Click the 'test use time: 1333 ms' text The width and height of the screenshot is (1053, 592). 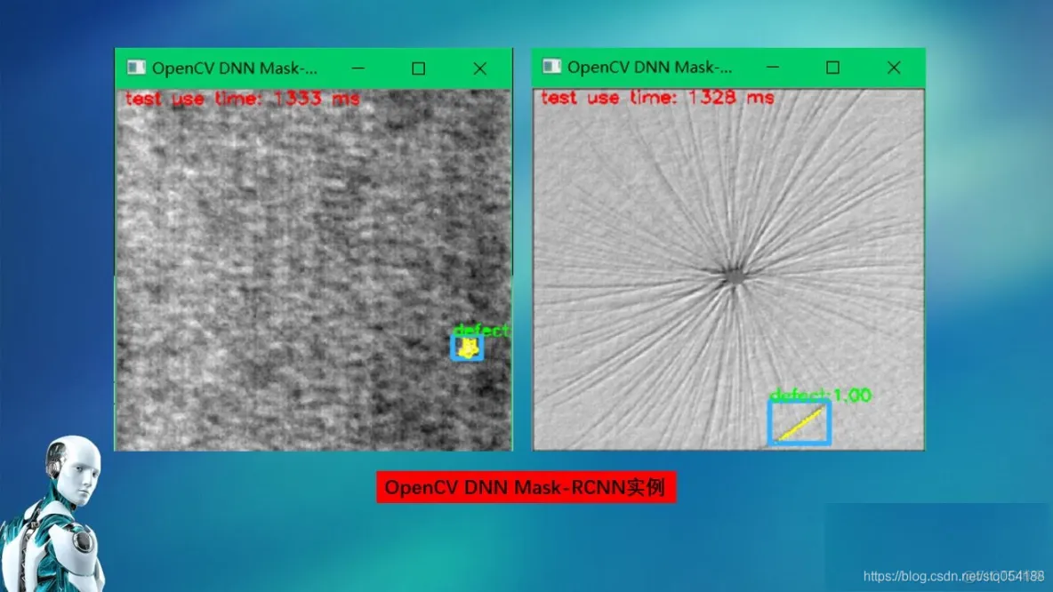click(243, 99)
